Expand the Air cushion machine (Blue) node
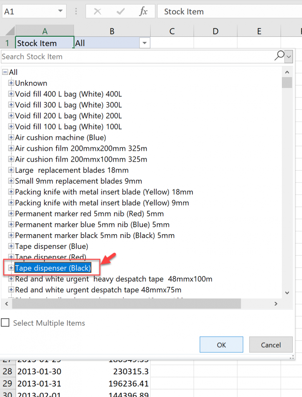The width and height of the screenshot is (302, 397). coord(11,138)
